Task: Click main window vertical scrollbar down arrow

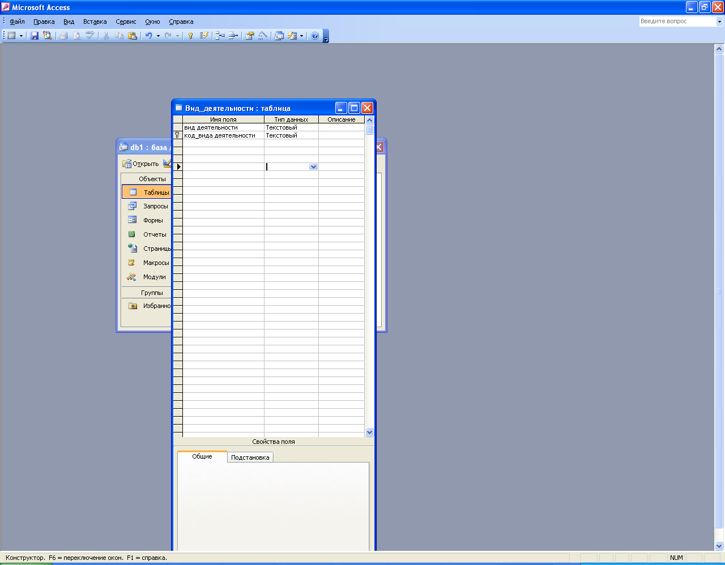Action: click(x=719, y=546)
